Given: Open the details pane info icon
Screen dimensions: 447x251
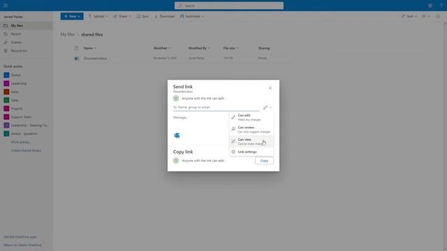Looking at the screenshot, I should click(438, 16).
